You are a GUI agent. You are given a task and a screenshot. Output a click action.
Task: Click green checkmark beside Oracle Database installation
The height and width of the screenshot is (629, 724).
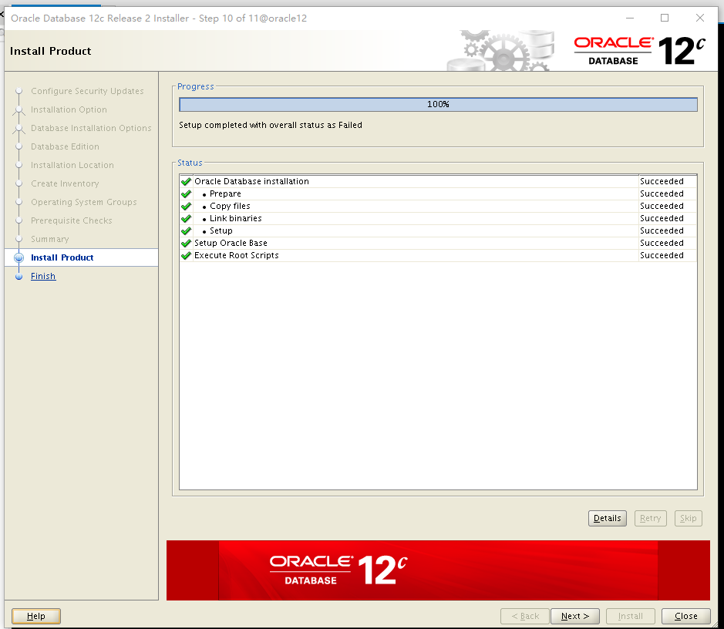pos(186,182)
